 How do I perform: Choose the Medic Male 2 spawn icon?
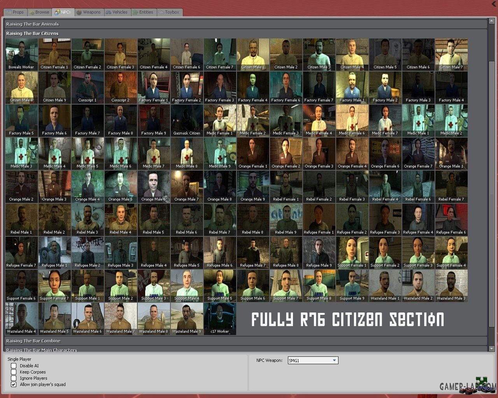click(x=451, y=120)
